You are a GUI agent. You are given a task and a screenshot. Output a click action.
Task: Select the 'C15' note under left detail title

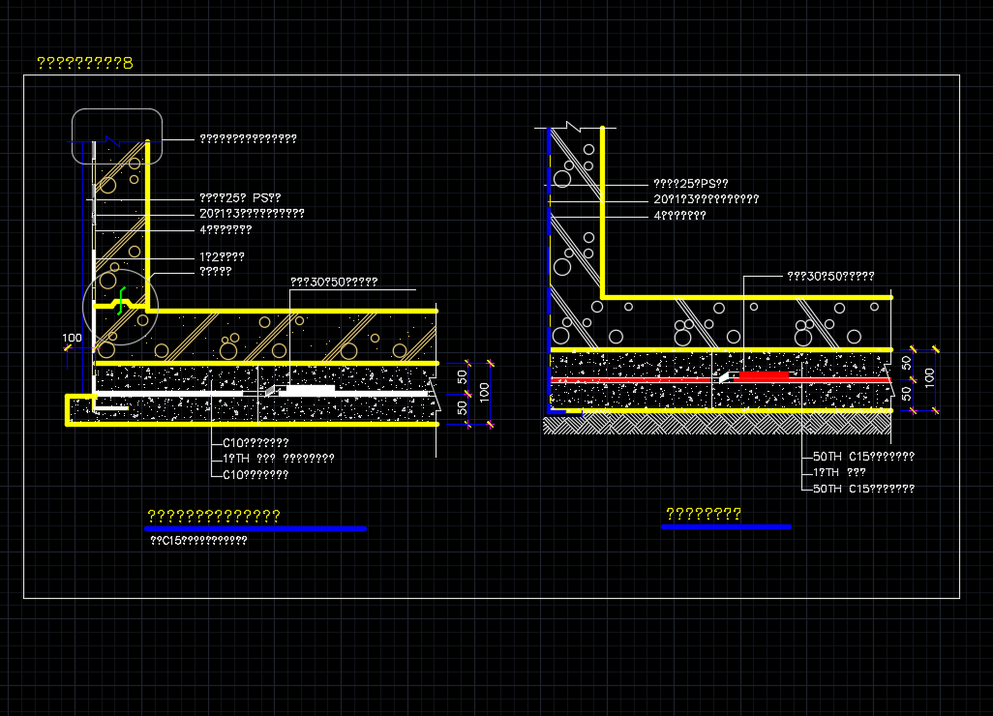point(198,541)
